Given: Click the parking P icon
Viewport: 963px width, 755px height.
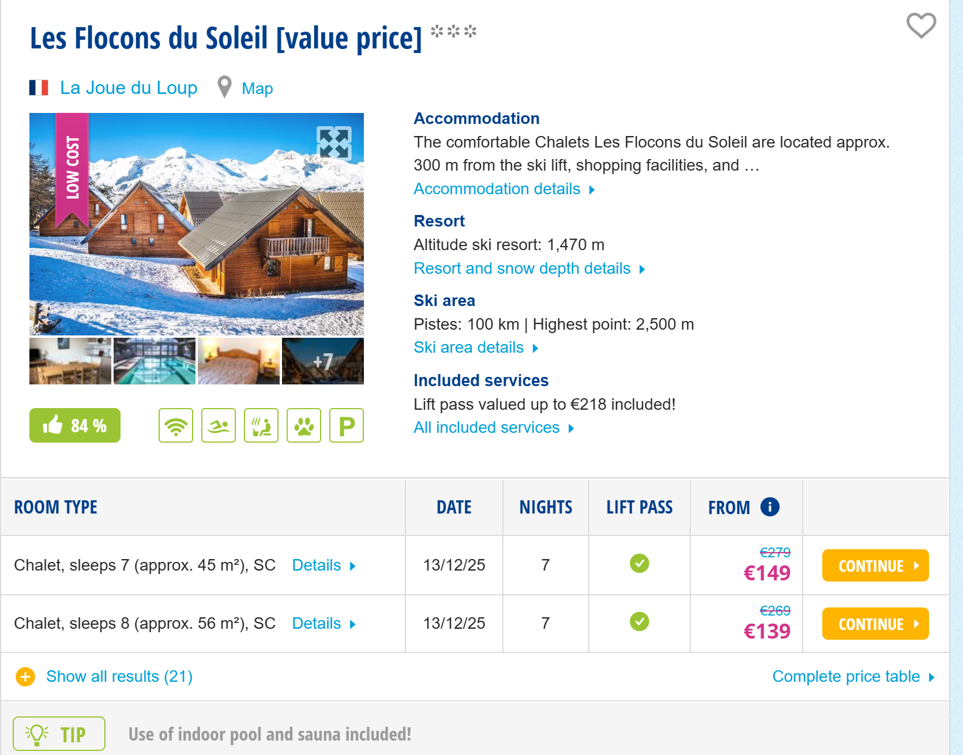Looking at the screenshot, I should point(347,425).
